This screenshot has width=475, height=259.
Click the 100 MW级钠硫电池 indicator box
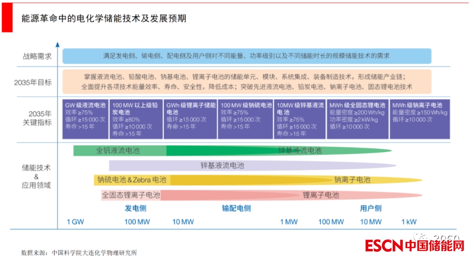pos(246,119)
